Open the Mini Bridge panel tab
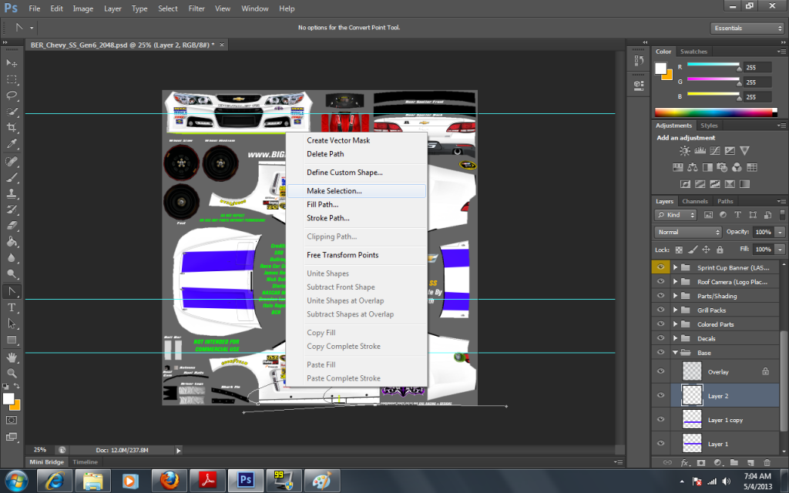Viewport: 789px width, 493px height. (47, 462)
